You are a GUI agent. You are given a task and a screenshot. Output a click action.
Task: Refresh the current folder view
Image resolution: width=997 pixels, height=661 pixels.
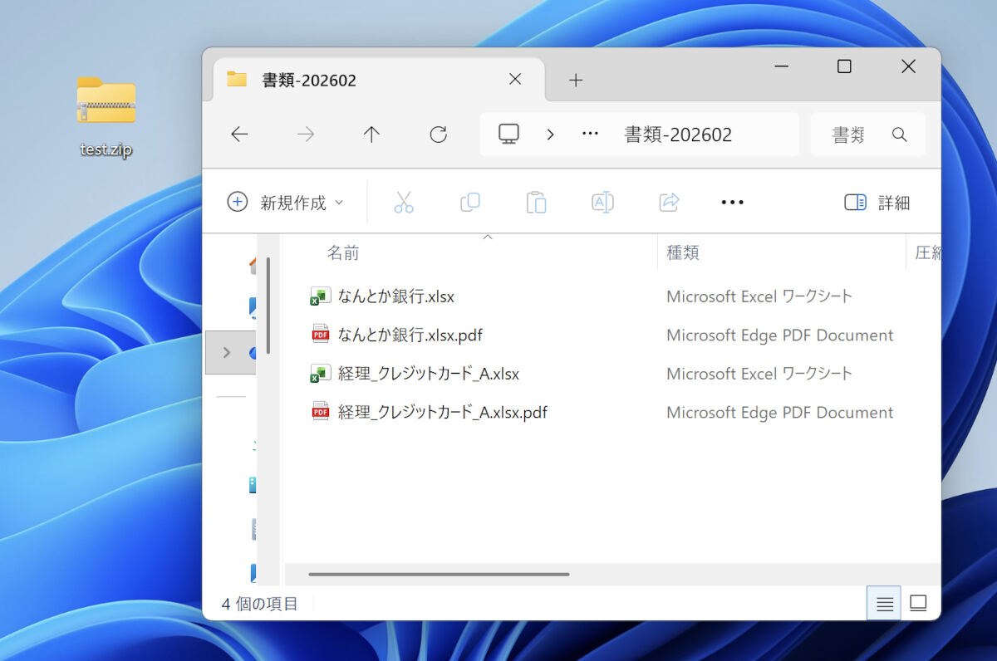pos(438,135)
